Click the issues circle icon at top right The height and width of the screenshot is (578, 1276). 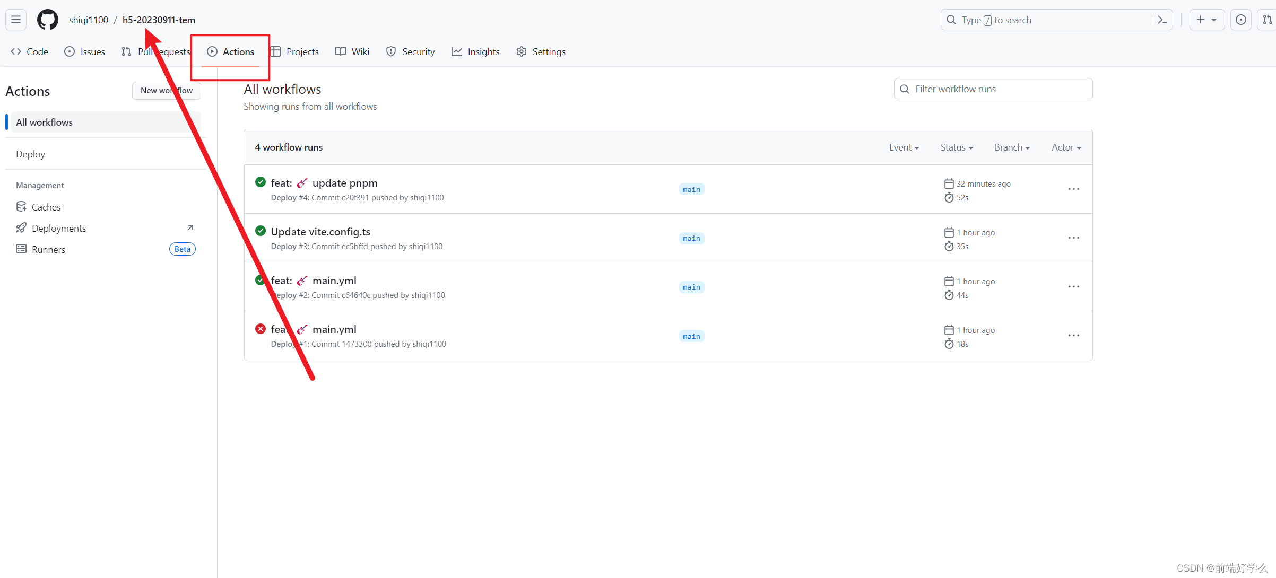point(1240,20)
